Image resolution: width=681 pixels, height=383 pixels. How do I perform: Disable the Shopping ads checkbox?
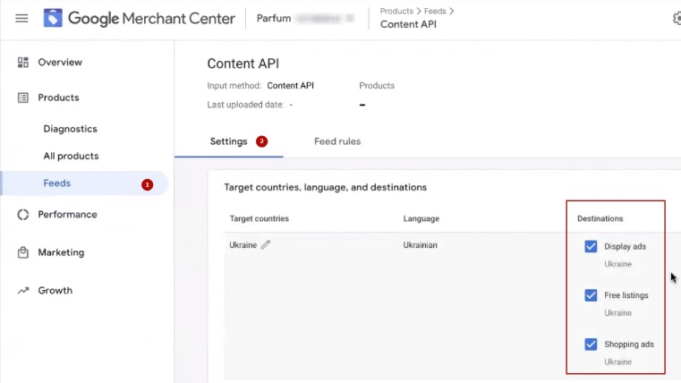pos(591,345)
